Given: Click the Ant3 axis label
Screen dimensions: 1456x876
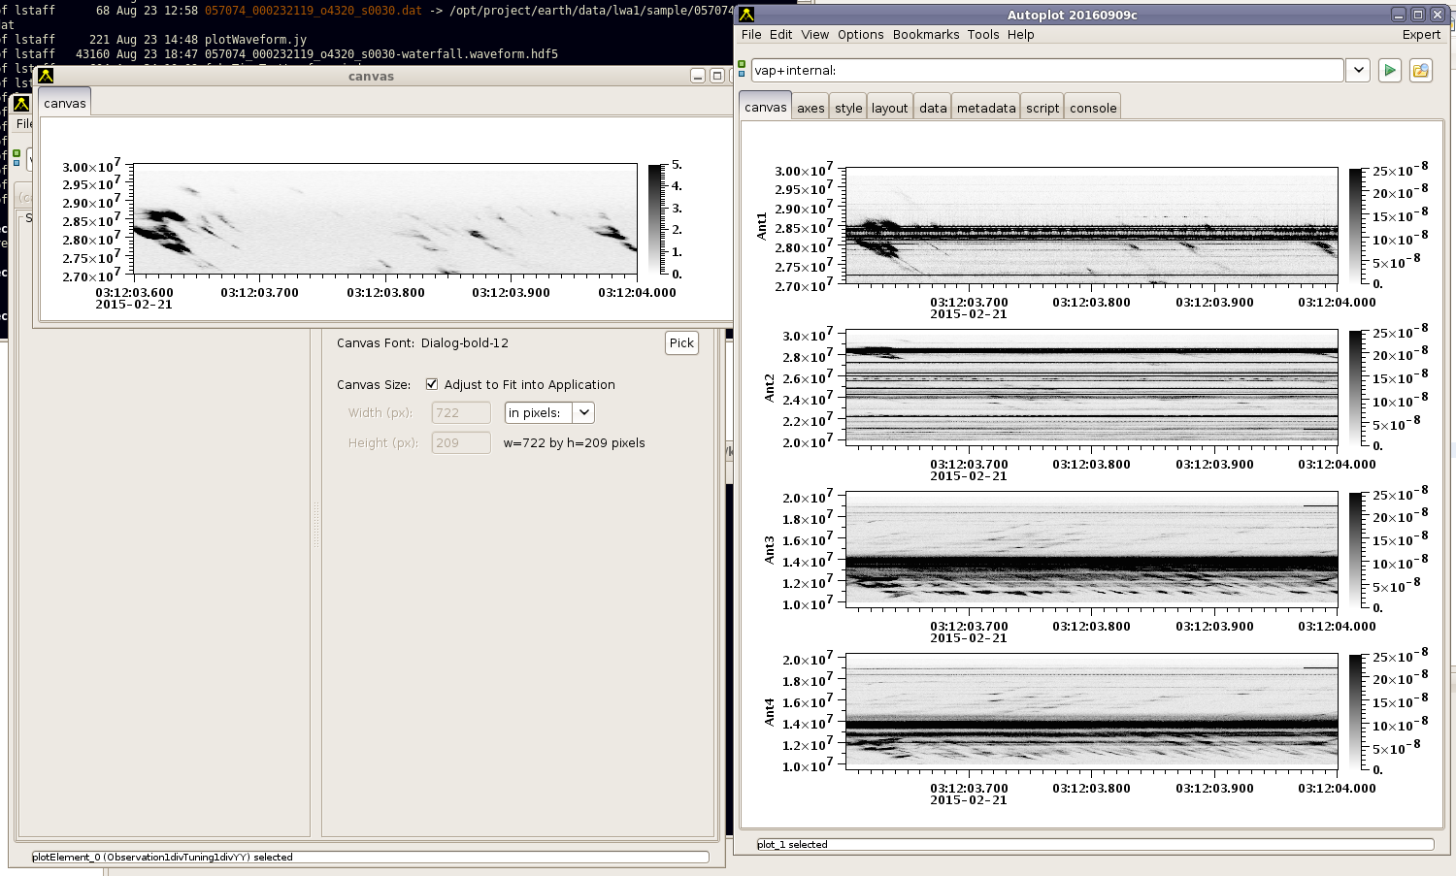Looking at the screenshot, I should [x=769, y=550].
